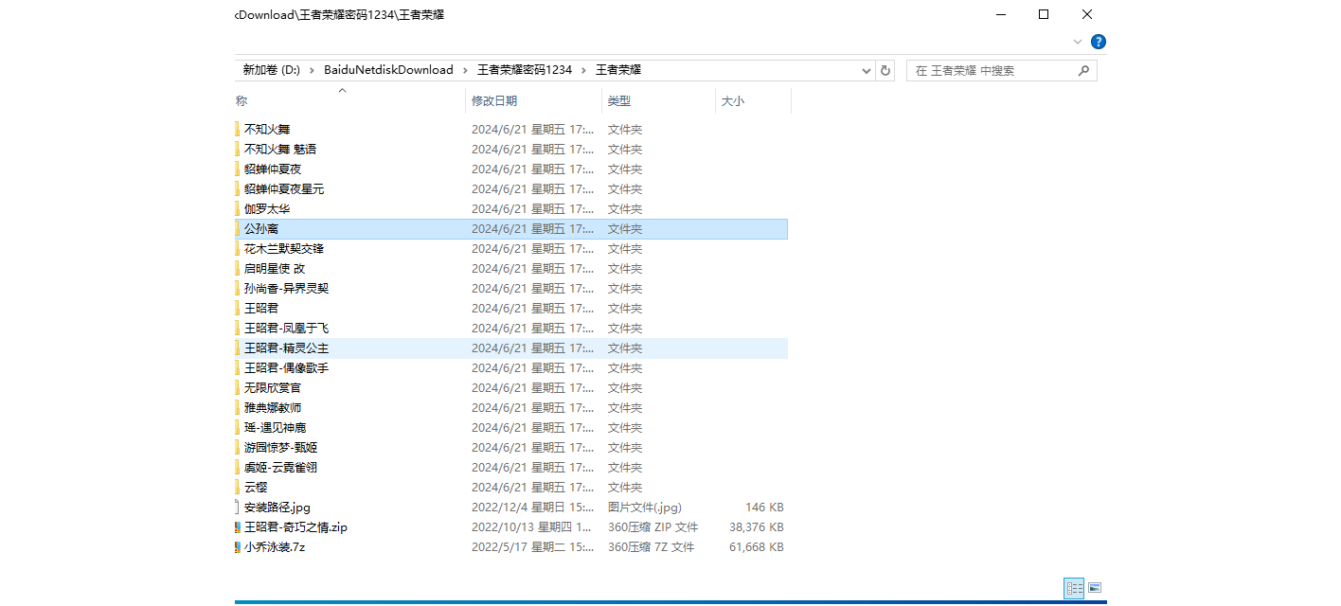Sort by 修改日期 column header

click(x=494, y=100)
